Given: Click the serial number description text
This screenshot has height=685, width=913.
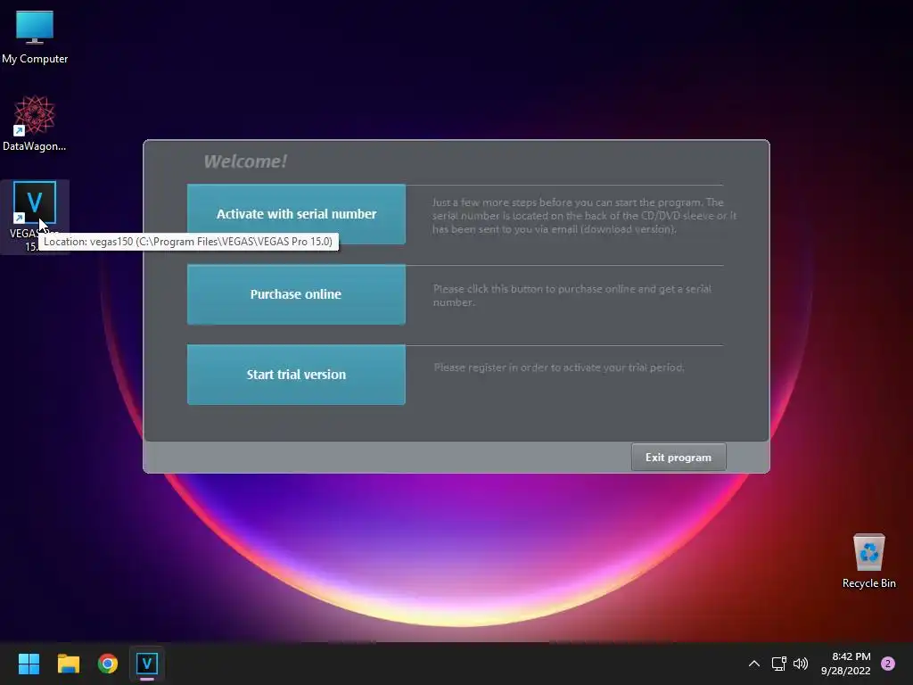Looking at the screenshot, I should (584, 216).
